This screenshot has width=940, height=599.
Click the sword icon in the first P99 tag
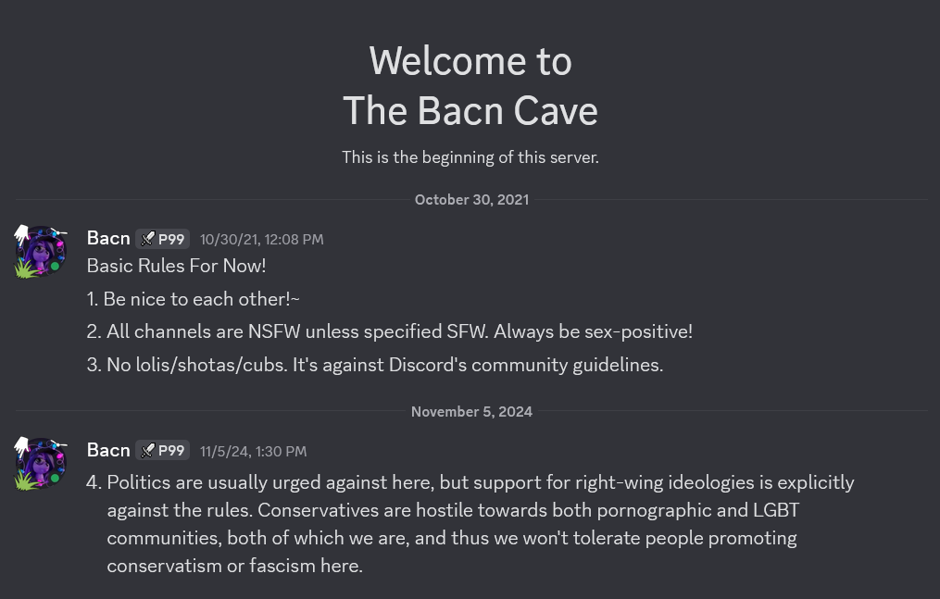(x=147, y=239)
